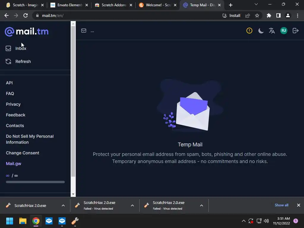Click the logout icon in header
The width and height of the screenshot is (304, 228).
coord(295,31)
